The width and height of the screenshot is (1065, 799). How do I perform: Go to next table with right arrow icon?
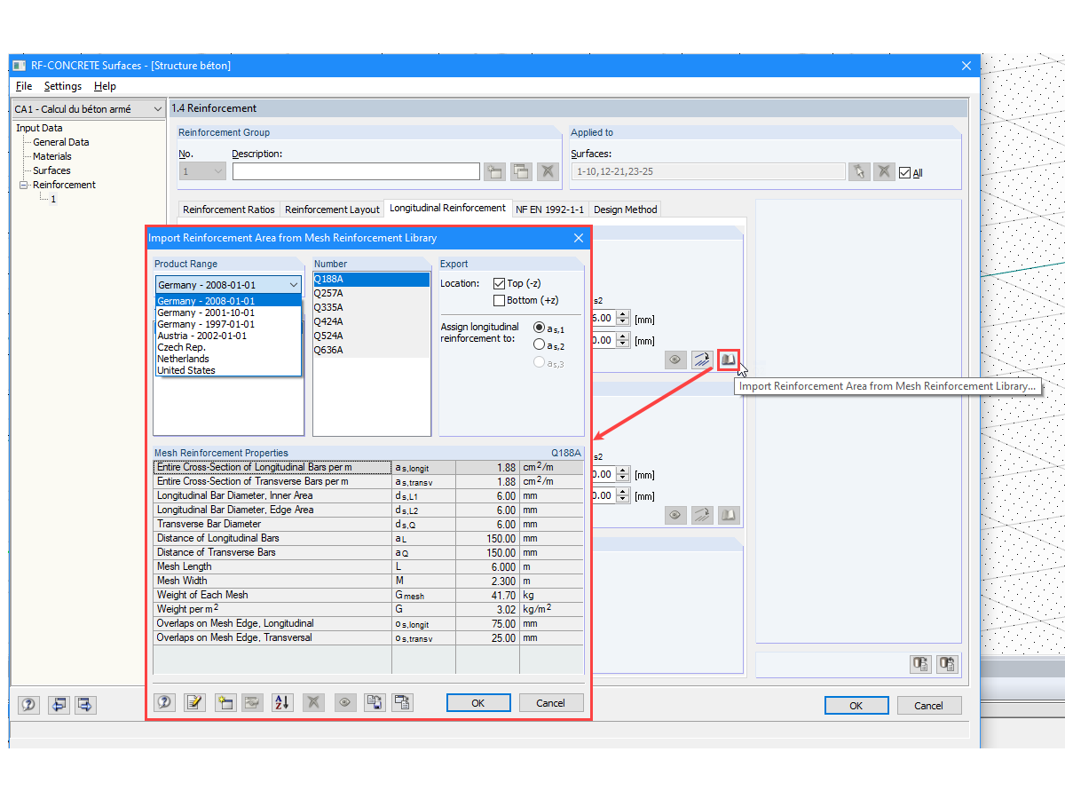pos(85,705)
